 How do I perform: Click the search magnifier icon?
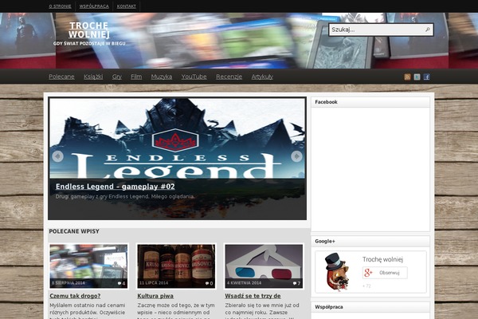[x=427, y=30]
